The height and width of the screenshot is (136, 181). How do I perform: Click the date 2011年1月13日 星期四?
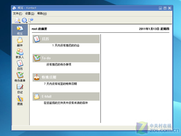154,29
